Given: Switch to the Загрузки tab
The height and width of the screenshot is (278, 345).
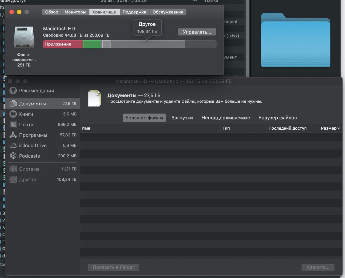Looking at the screenshot, I should click(x=182, y=118).
